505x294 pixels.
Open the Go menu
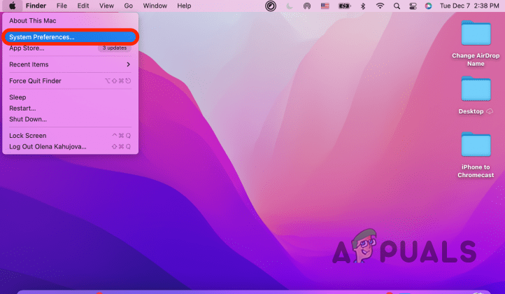128,6
